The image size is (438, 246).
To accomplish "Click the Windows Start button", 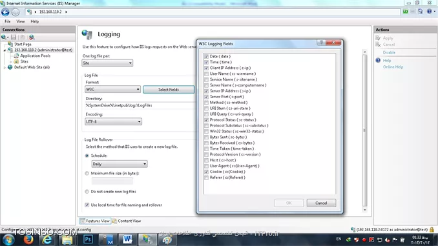I will tap(8, 240).
